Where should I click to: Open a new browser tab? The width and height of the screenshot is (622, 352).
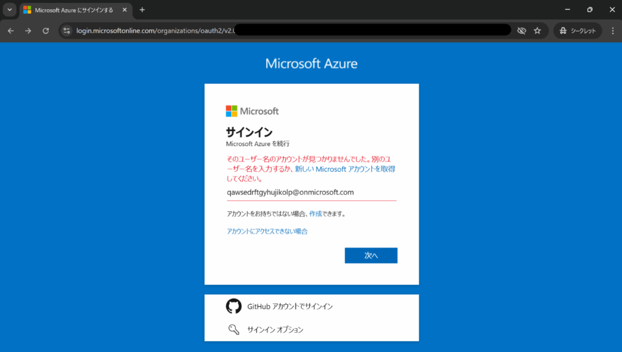[x=142, y=10]
